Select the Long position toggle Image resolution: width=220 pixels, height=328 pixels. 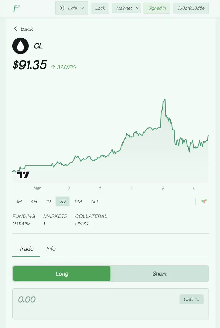62,274
